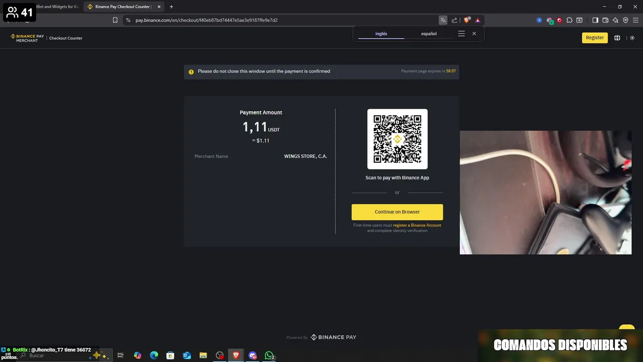The image size is (643, 362).
Task: Follow the register a Binance Account link
Action: click(x=417, y=225)
